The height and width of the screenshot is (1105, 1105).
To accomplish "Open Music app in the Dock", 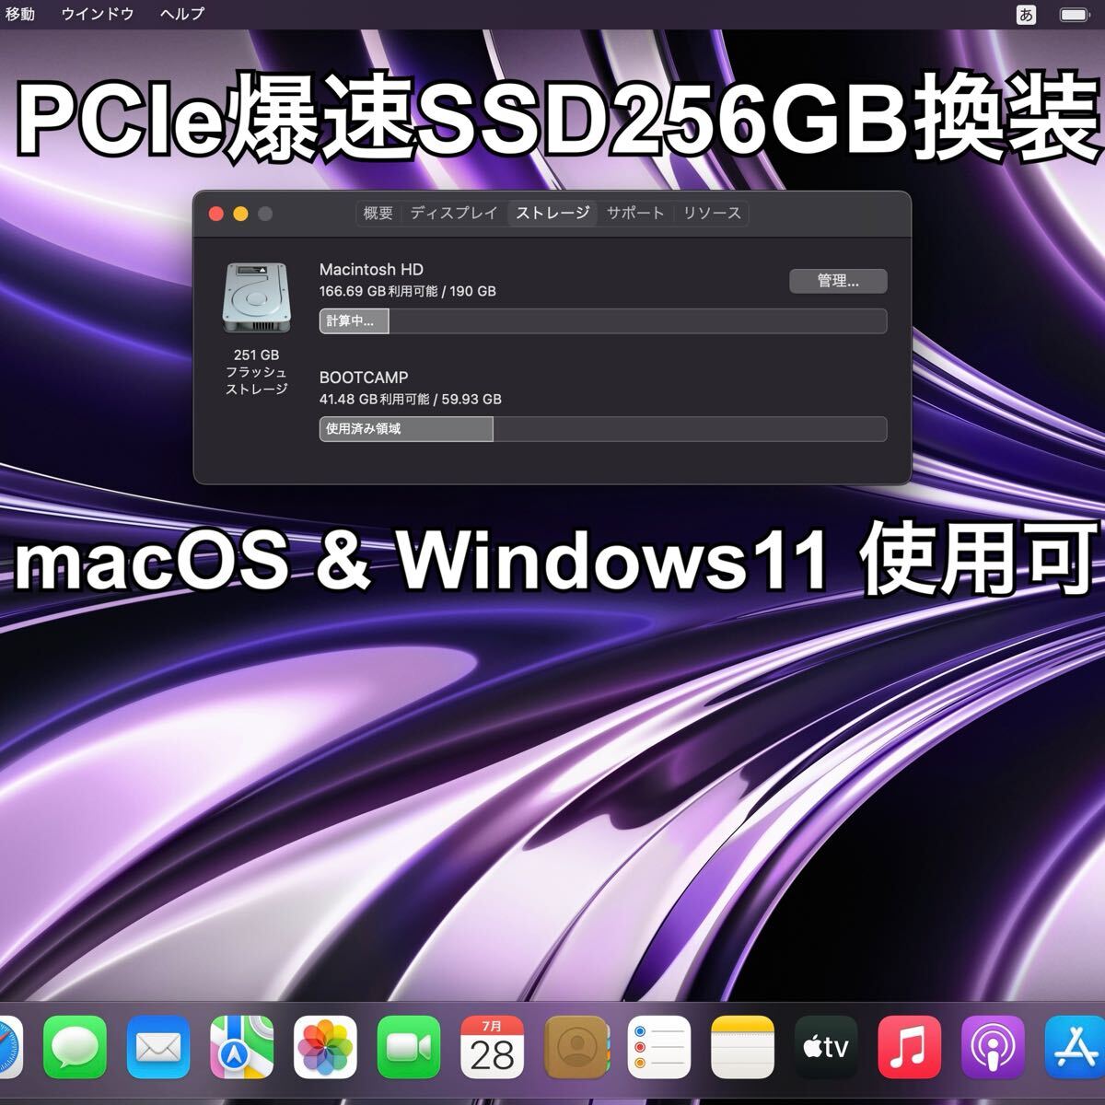I will (x=910, y=1048).
